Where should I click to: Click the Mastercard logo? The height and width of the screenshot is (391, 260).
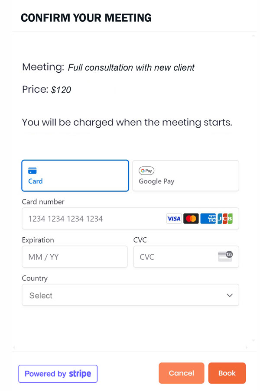[x=191, y=219]
